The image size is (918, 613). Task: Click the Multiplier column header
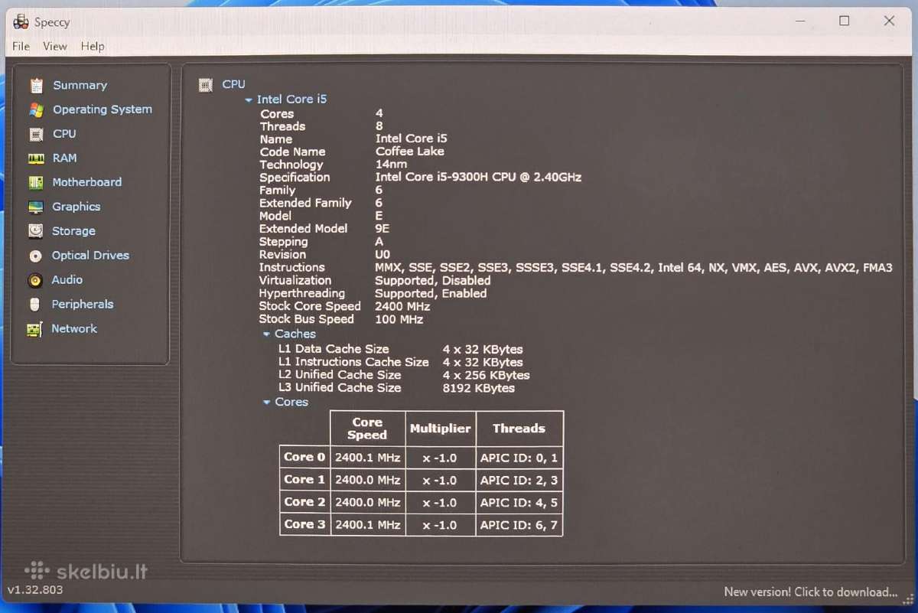(x=440, y=429)
